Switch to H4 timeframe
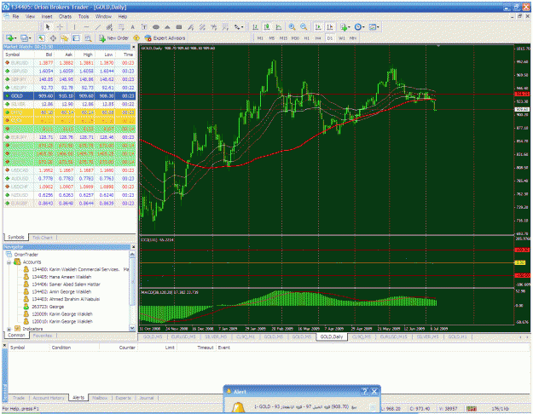This screenshot has width=533, height=414. coord(318,38)
